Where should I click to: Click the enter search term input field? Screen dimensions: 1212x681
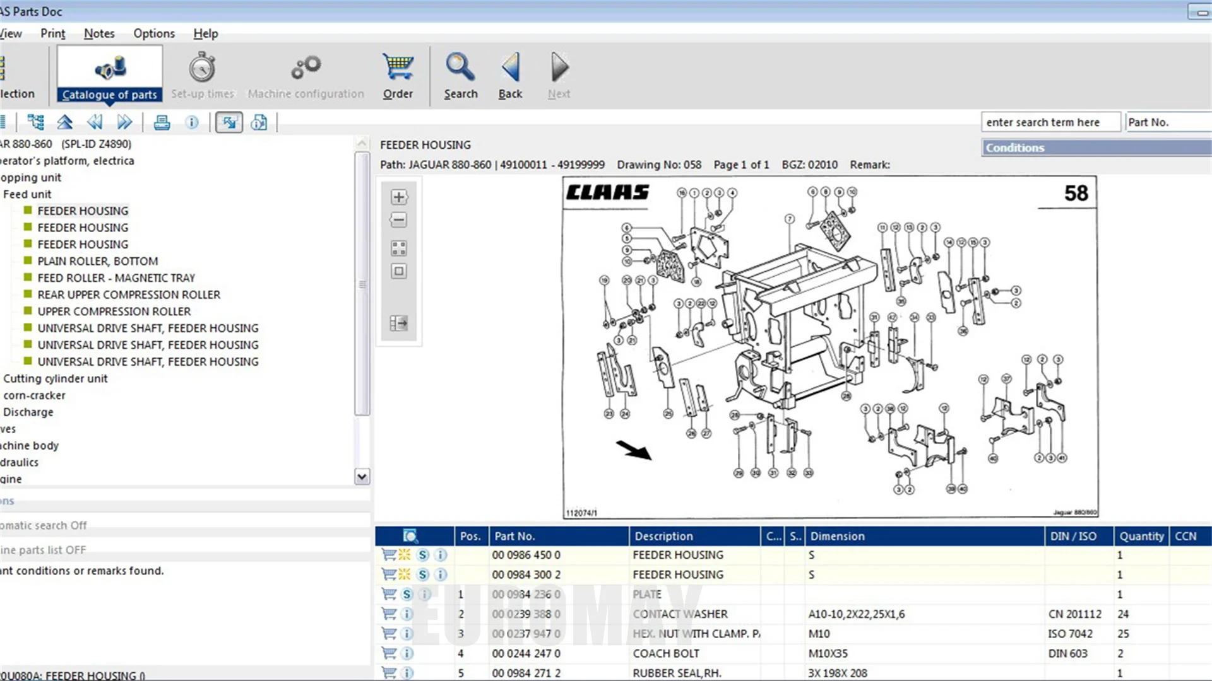click(1050, 122)
